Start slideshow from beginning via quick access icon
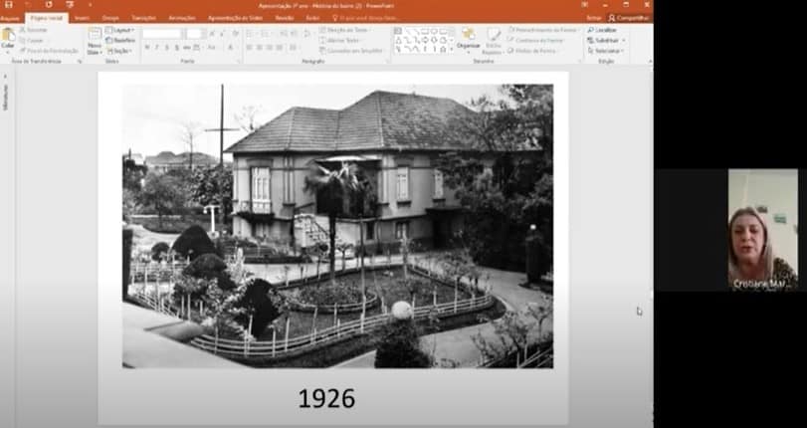 70,5
